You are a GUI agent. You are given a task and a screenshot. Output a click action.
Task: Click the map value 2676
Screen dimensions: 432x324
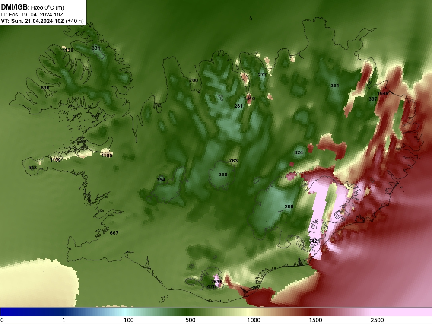(x=217, y=282)
